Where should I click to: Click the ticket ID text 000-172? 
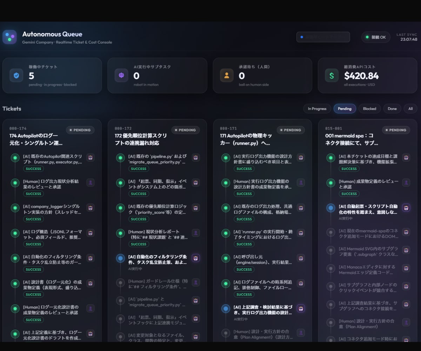(x=123, y=128)
